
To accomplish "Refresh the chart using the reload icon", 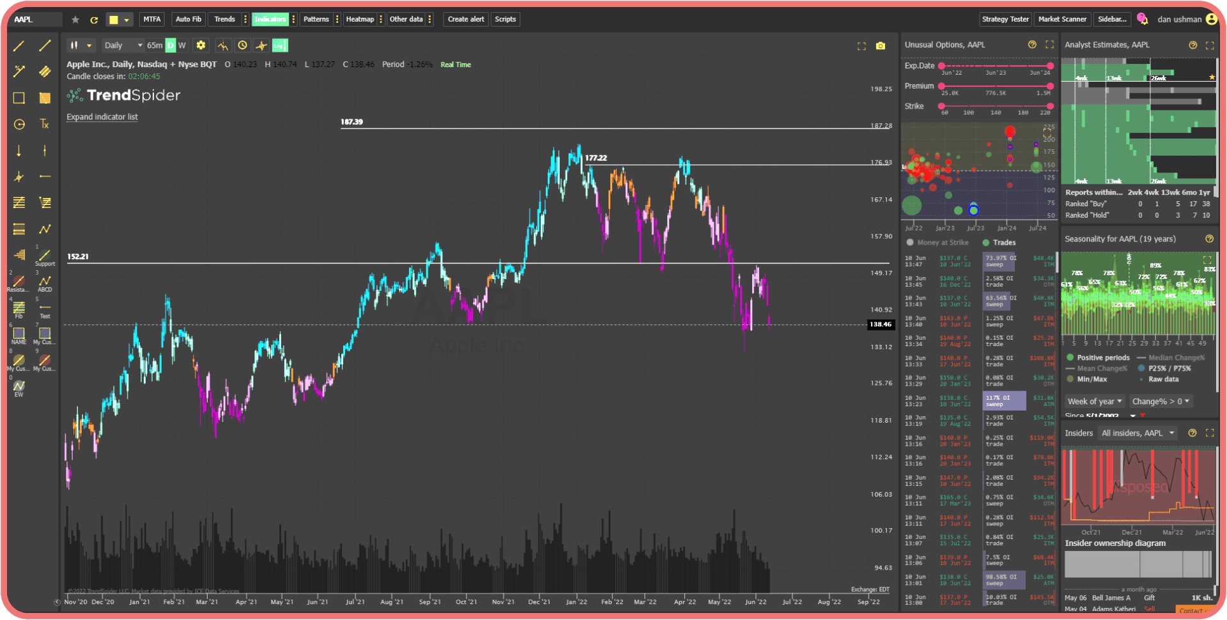I will tap(94, 20).
